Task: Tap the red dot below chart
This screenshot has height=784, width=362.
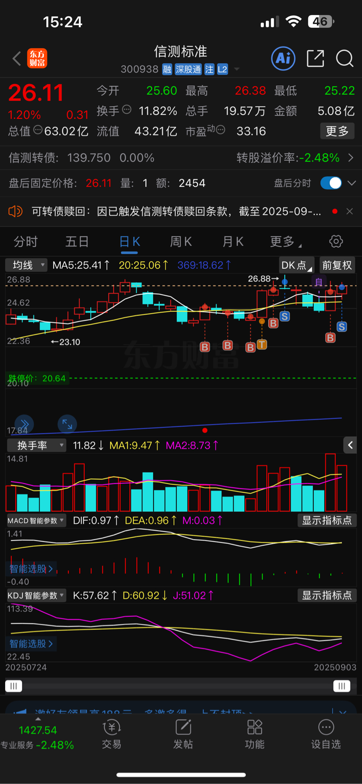Action: [x=205, y=430]
